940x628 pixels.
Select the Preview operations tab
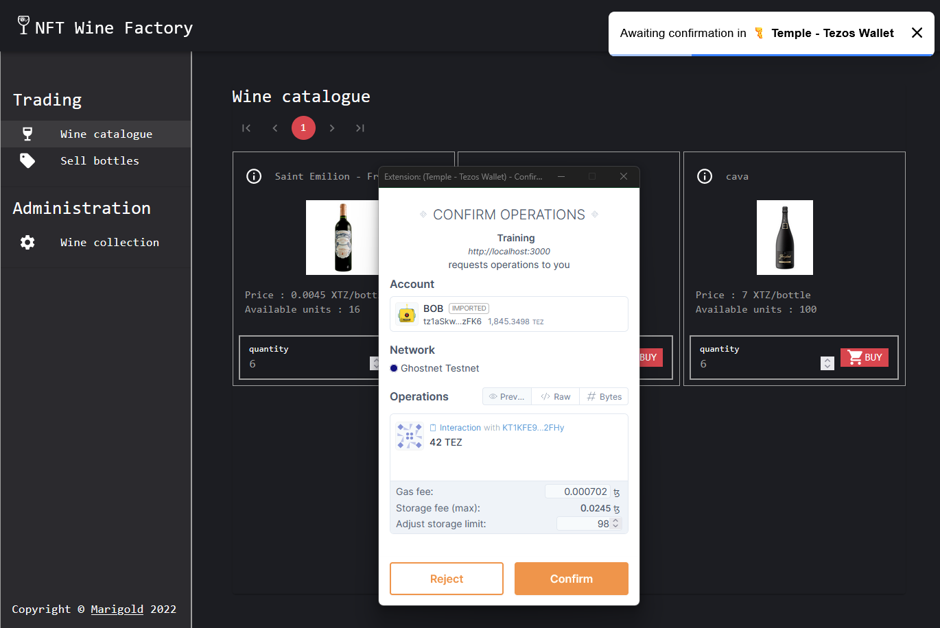tap(507, 397)
